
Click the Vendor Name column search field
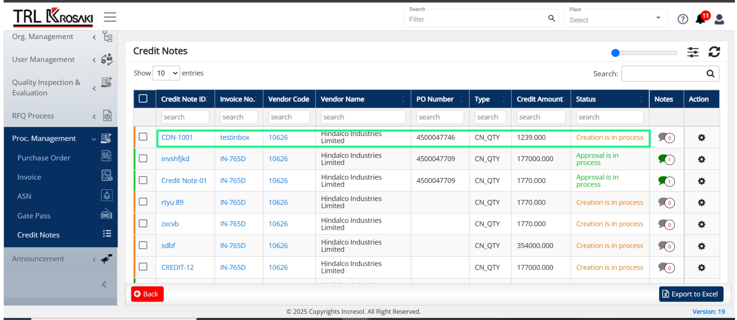click(x=363, y=117)
